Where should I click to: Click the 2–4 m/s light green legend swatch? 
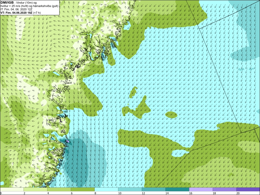click(35, 189)
